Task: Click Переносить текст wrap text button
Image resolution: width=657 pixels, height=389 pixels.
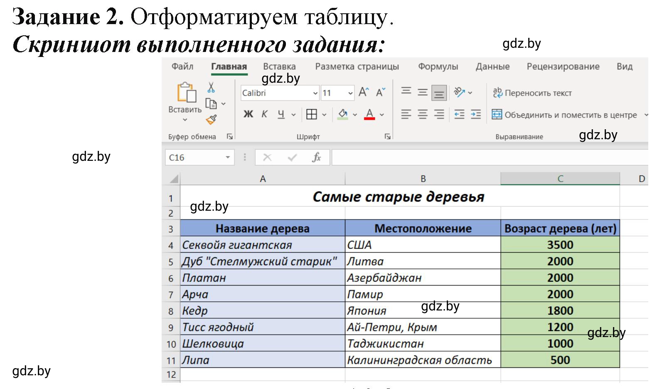Action: (532, 93)
